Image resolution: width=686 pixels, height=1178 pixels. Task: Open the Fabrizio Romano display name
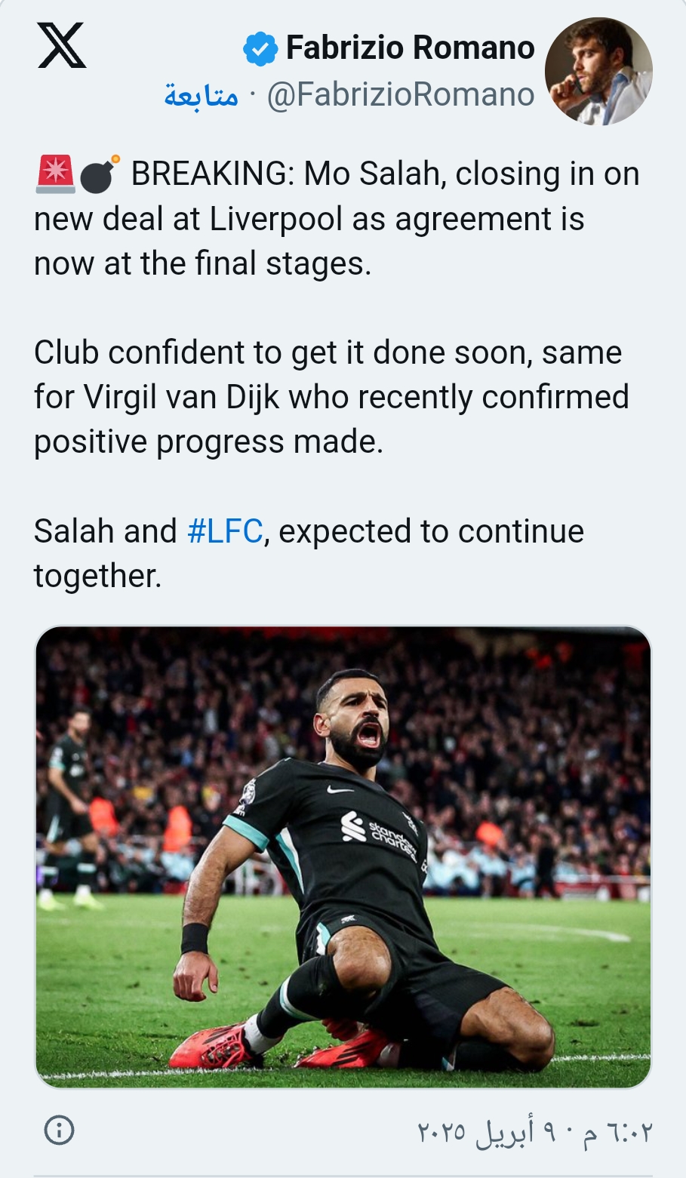[x=410, y=48]
